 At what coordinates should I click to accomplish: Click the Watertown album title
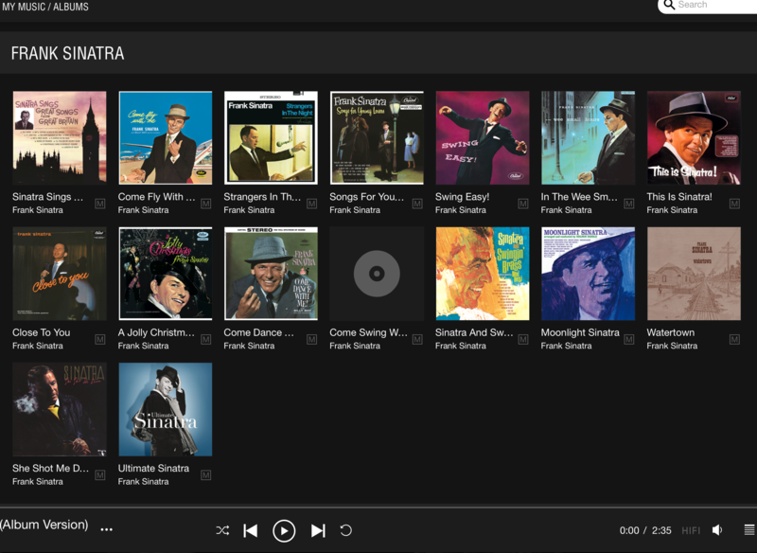click(x=671, y=332)
